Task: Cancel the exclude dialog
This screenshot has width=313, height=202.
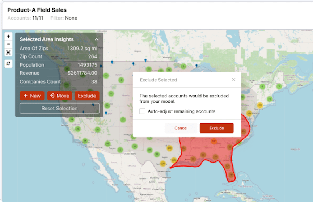Action: [x=181, y=128]
